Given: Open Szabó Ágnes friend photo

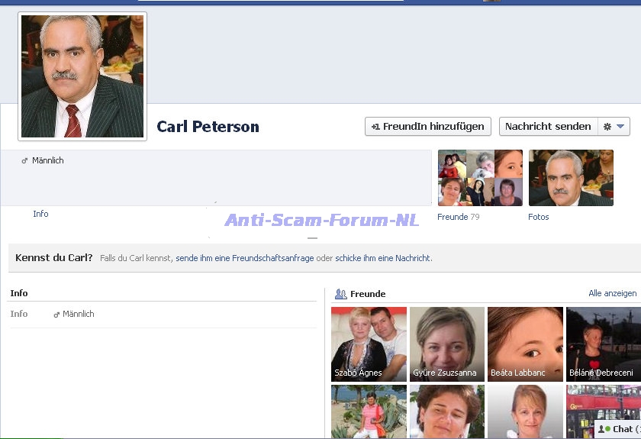Looking at the screenshot, I should 369,344.
